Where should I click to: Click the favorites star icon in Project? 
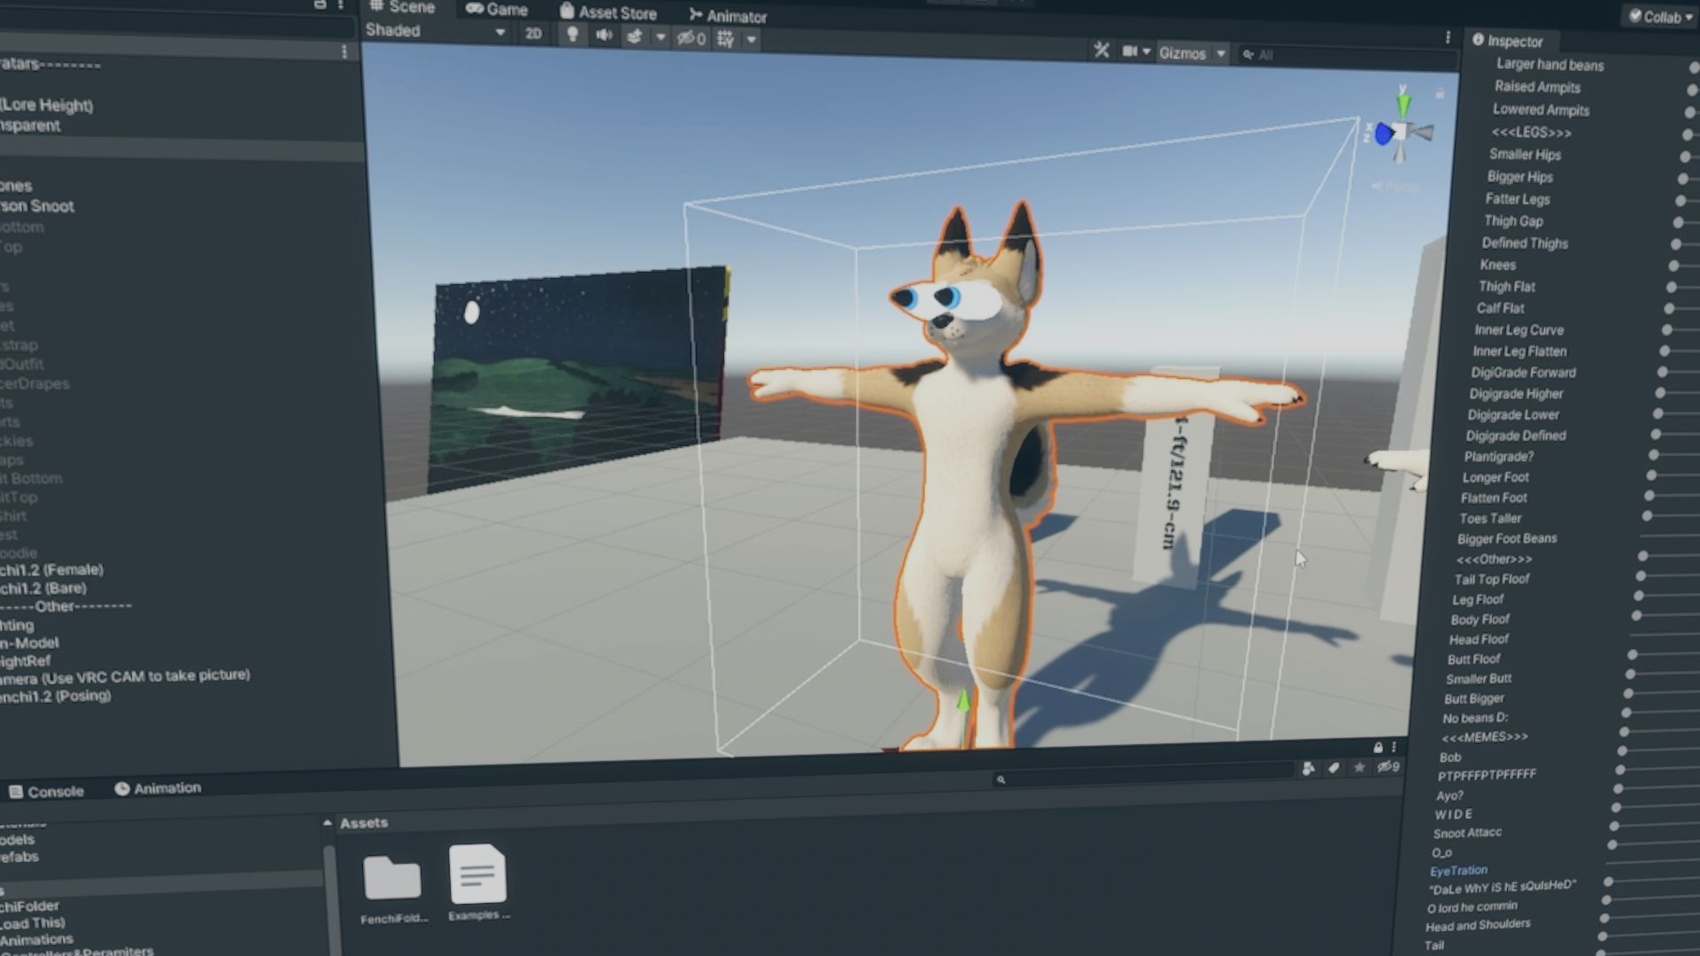tap(1360, 767)
